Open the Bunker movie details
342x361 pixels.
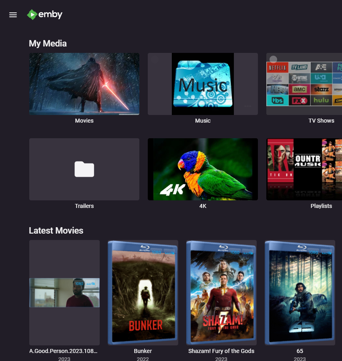tap(143, 292)
